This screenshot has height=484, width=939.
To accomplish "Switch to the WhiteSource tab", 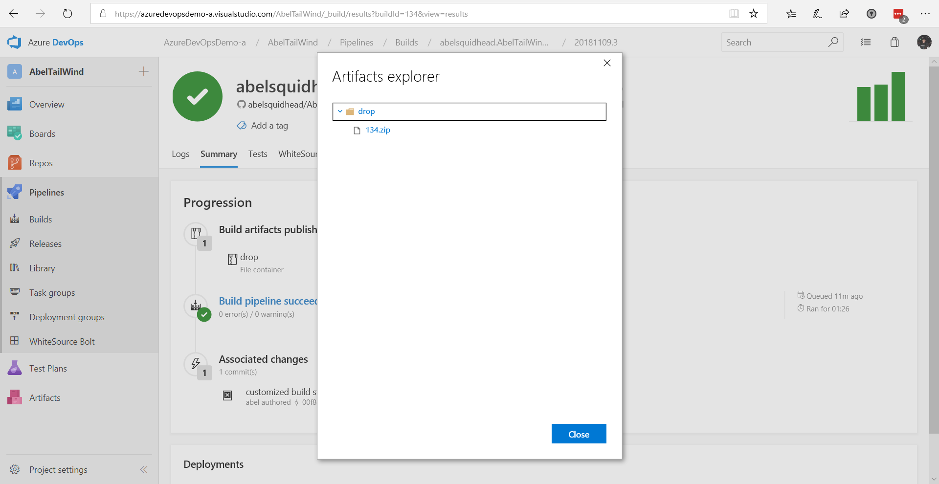I will 298,154.
